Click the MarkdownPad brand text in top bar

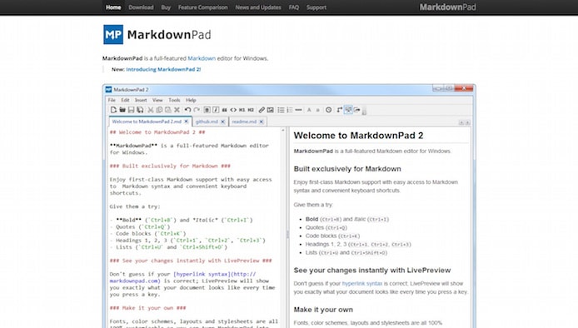point(447,7)
